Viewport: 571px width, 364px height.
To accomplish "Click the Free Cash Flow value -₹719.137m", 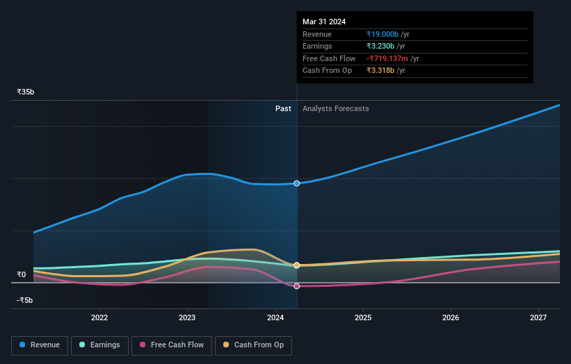I will pyautogui.click(x=387, y=58).
